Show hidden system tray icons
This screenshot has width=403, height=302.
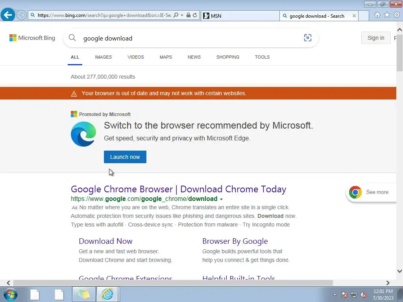(335, 295)
